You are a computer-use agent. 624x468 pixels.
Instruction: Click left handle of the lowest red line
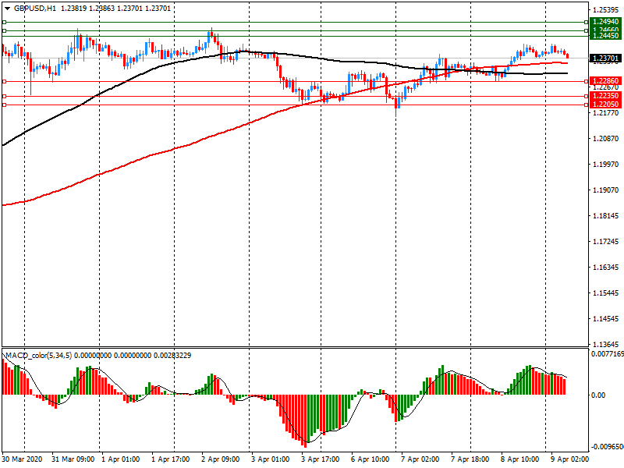click(x=4, y=105)
